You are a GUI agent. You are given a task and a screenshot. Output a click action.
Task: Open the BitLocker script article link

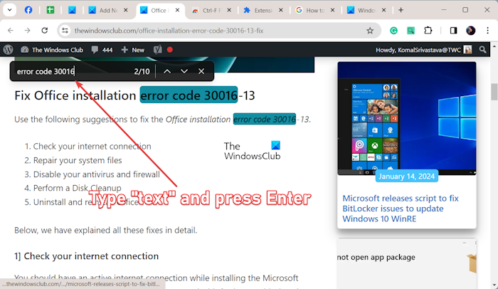pyautogui.click(x=401, y=209)
